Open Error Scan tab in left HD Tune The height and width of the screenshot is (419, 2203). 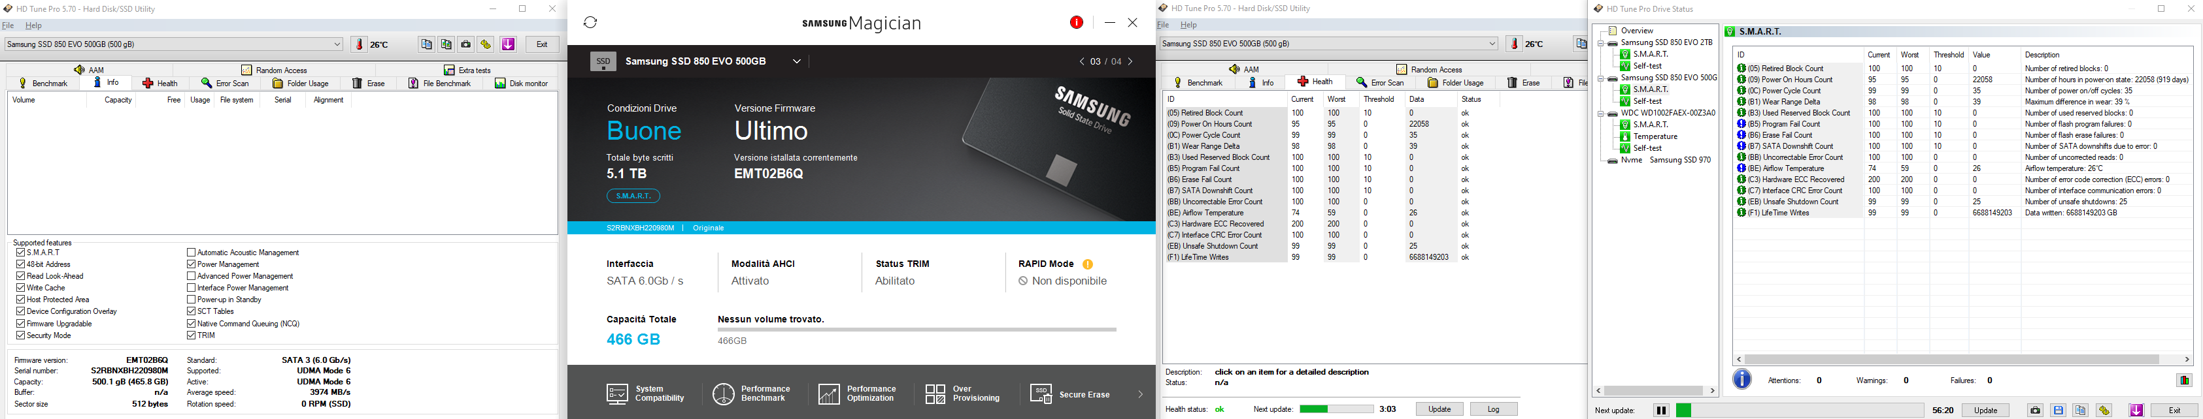(x=225, y=84)
